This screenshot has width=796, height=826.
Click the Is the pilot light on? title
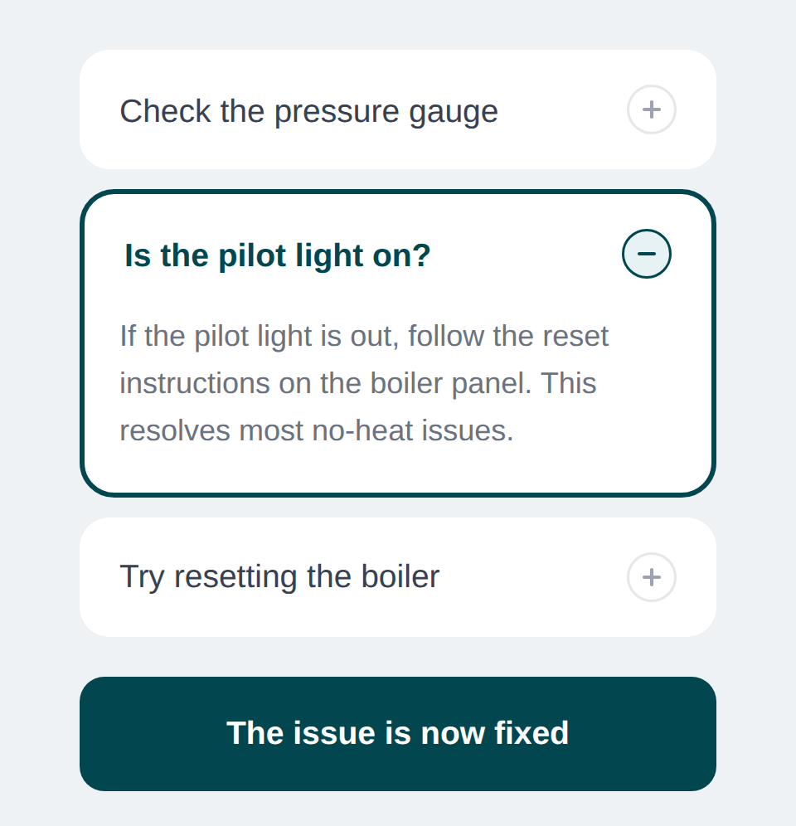pyautogui.click(x=276, y=255)
